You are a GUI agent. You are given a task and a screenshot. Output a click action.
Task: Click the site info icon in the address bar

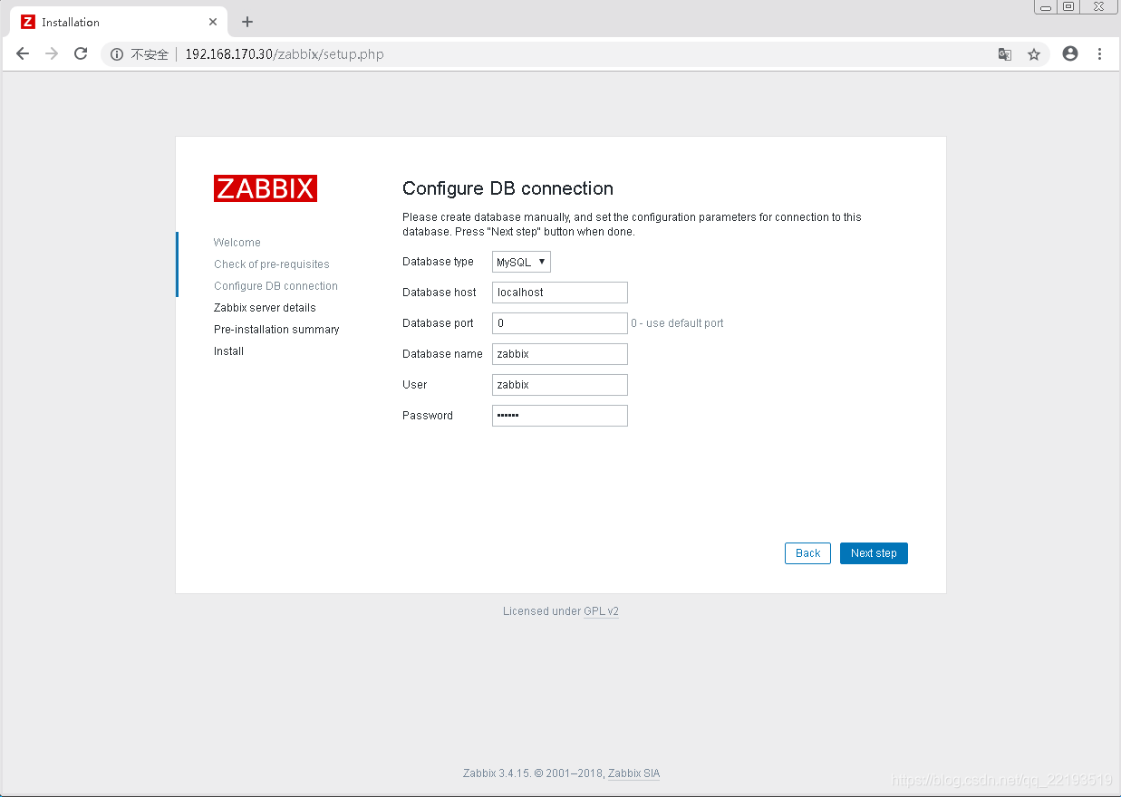[x=117, y=54]
